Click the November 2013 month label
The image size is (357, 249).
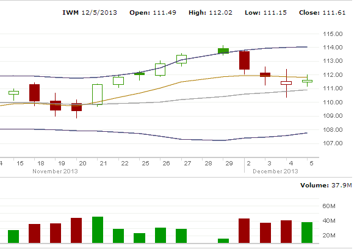pos(55,171)
